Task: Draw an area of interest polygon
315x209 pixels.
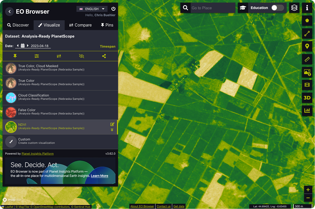Action: pyautogui.click(x=307, y=21)
